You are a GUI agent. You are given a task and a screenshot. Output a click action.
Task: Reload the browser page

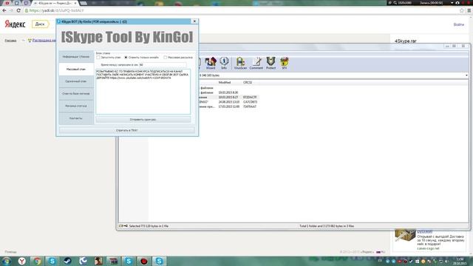(18, 10)
